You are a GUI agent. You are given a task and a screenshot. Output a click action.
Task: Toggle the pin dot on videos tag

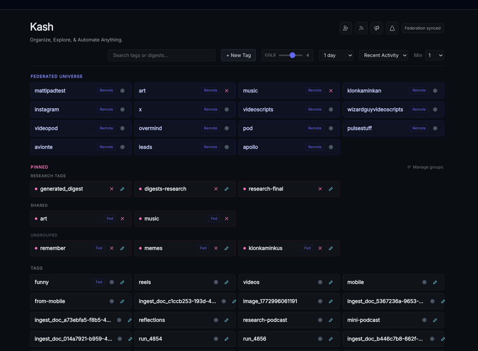point(320,282)
